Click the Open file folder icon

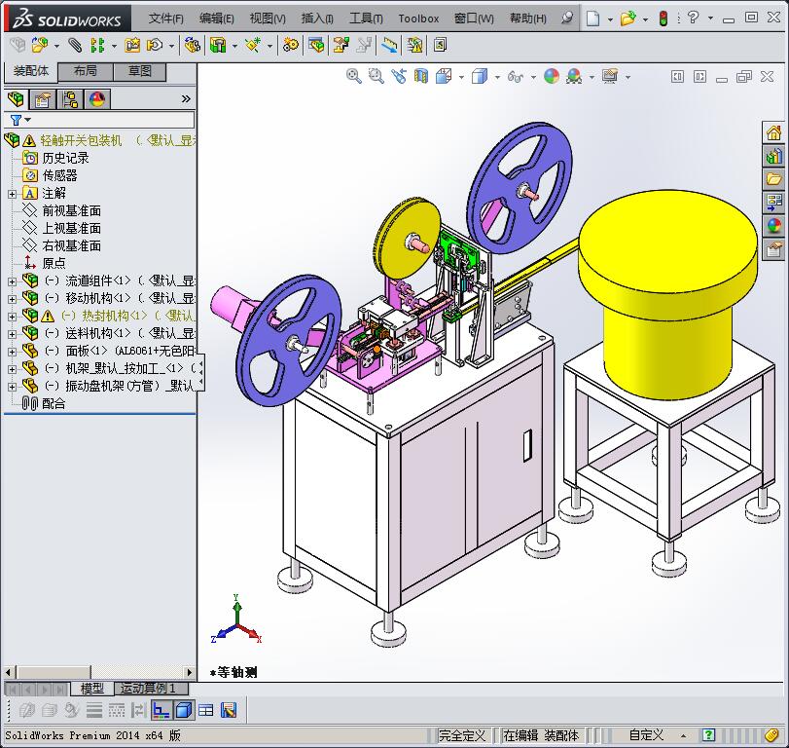(628, 19)
